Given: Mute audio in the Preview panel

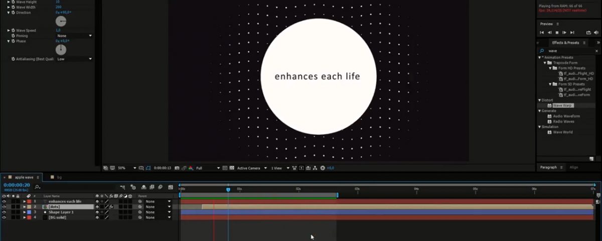Looking at the screenshot, I should [x=597, y=33].
